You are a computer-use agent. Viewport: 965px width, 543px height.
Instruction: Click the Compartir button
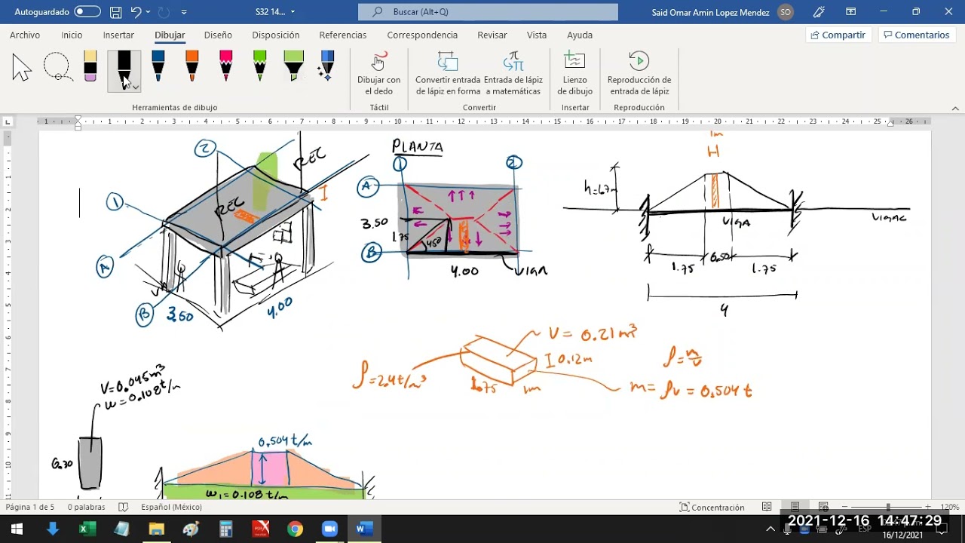coord(838,35)
